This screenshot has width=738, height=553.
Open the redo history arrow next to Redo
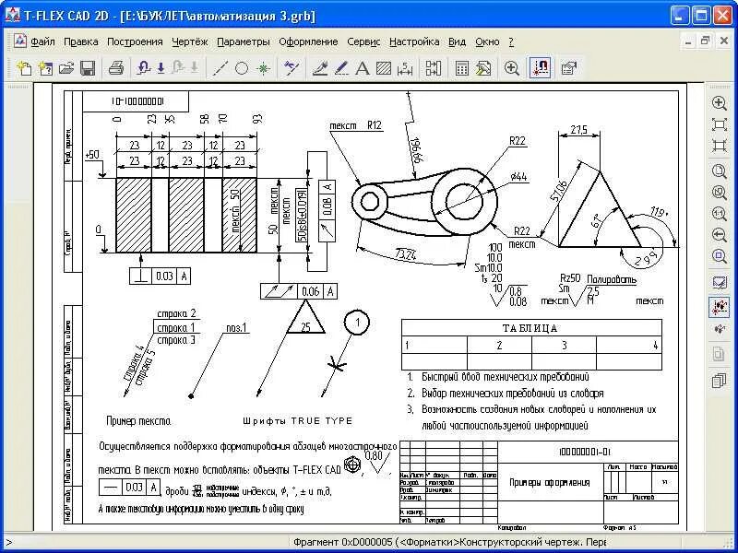(x=195, y=68)
